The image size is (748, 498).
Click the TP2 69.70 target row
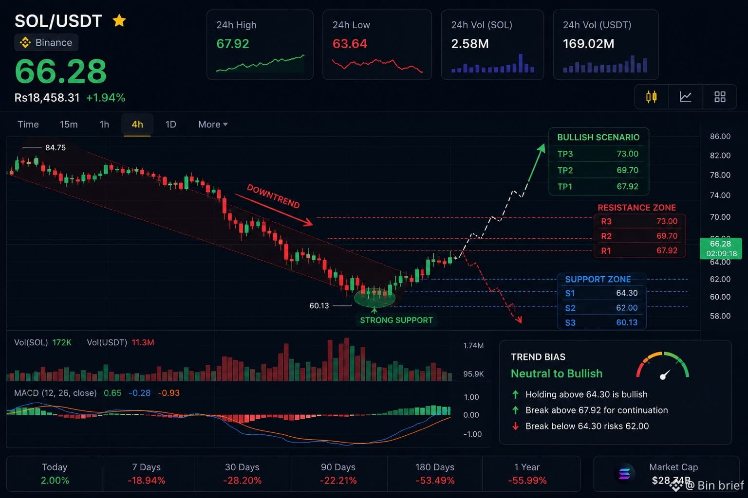[x=598, y=170]
